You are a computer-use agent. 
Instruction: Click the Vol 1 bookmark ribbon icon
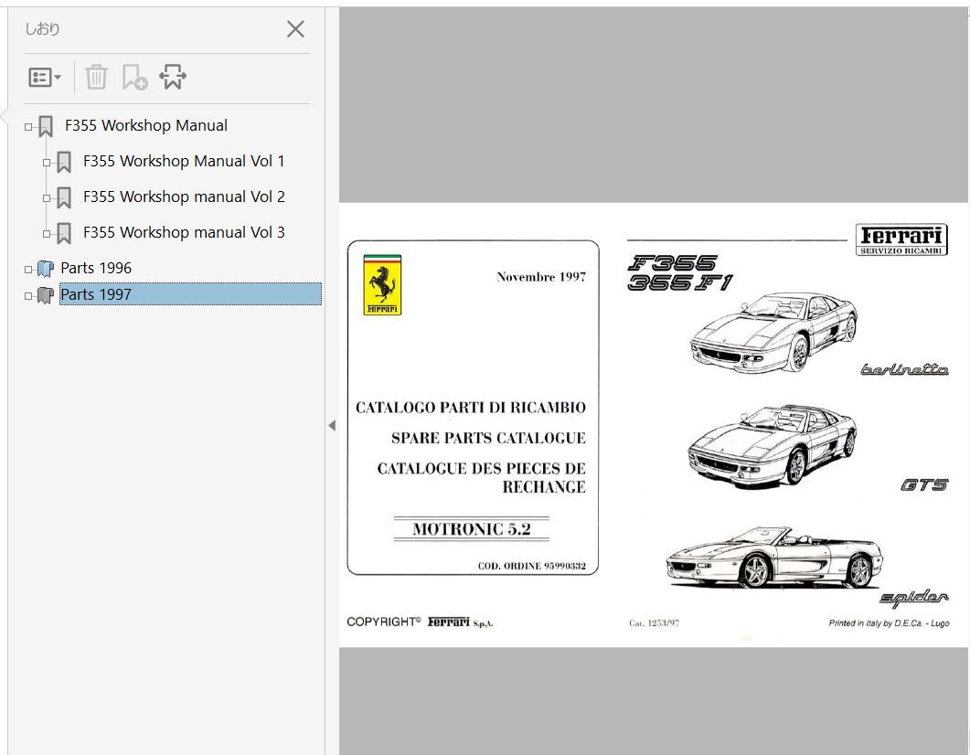(x=64, y=163)
